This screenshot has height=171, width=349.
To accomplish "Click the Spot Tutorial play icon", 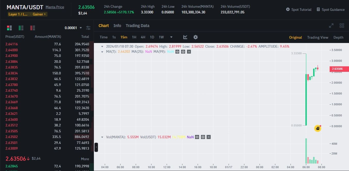I will click(x=288, y=9).
